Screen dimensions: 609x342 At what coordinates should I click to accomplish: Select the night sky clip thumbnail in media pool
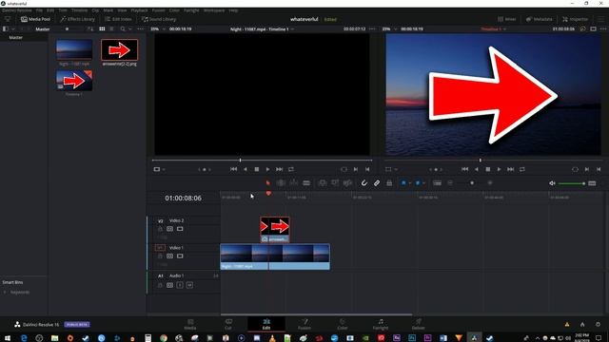(74, 49)
